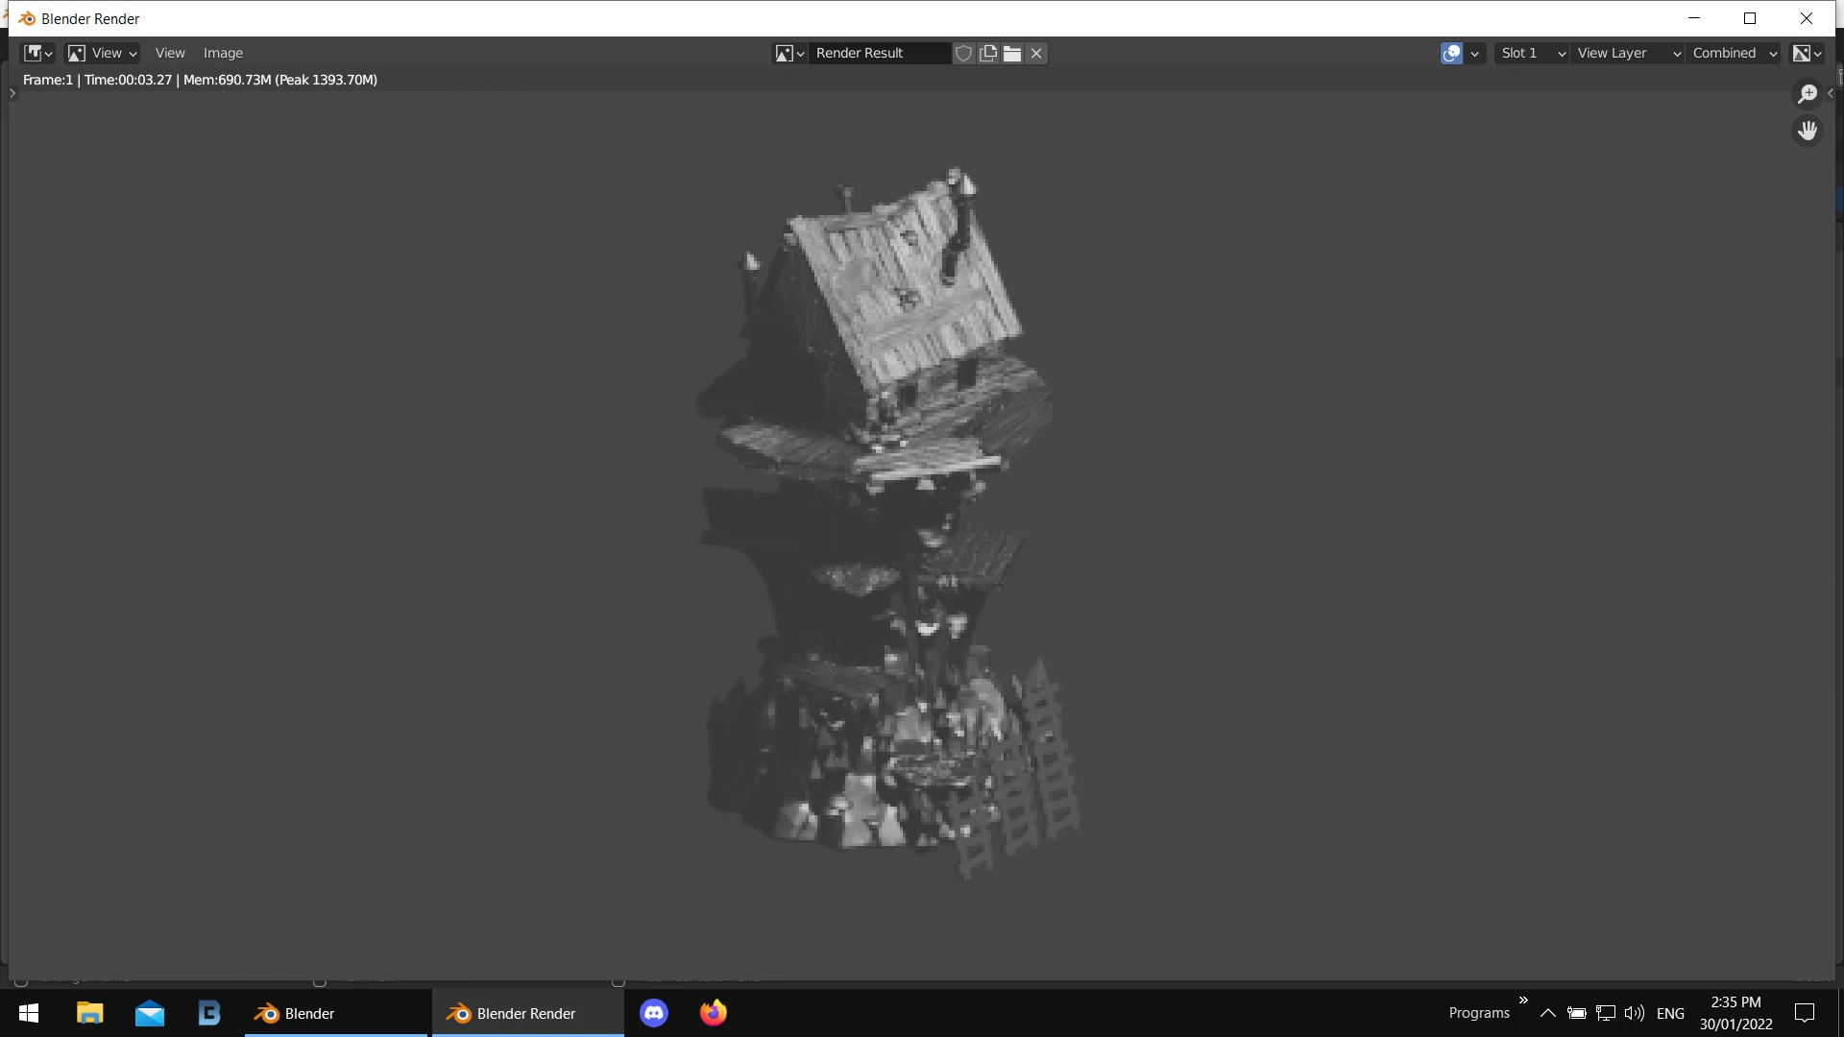
Task: Open the View mode dropdown
Action: [103, 53]
